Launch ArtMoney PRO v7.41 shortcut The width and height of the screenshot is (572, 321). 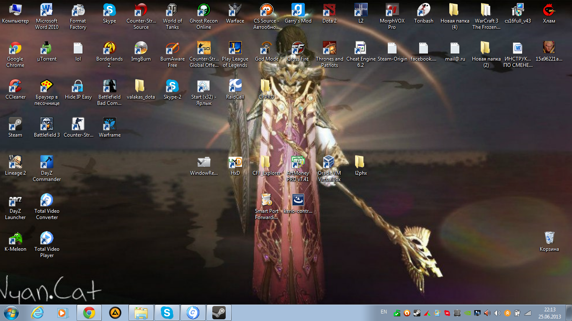coord(298,168)
